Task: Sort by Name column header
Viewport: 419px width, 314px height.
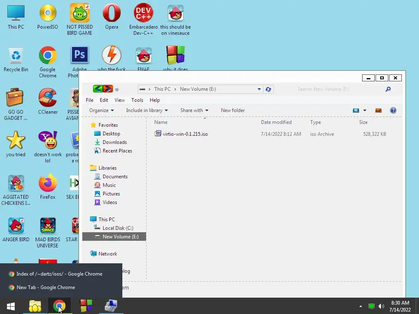Action: [x=161, y=122]
